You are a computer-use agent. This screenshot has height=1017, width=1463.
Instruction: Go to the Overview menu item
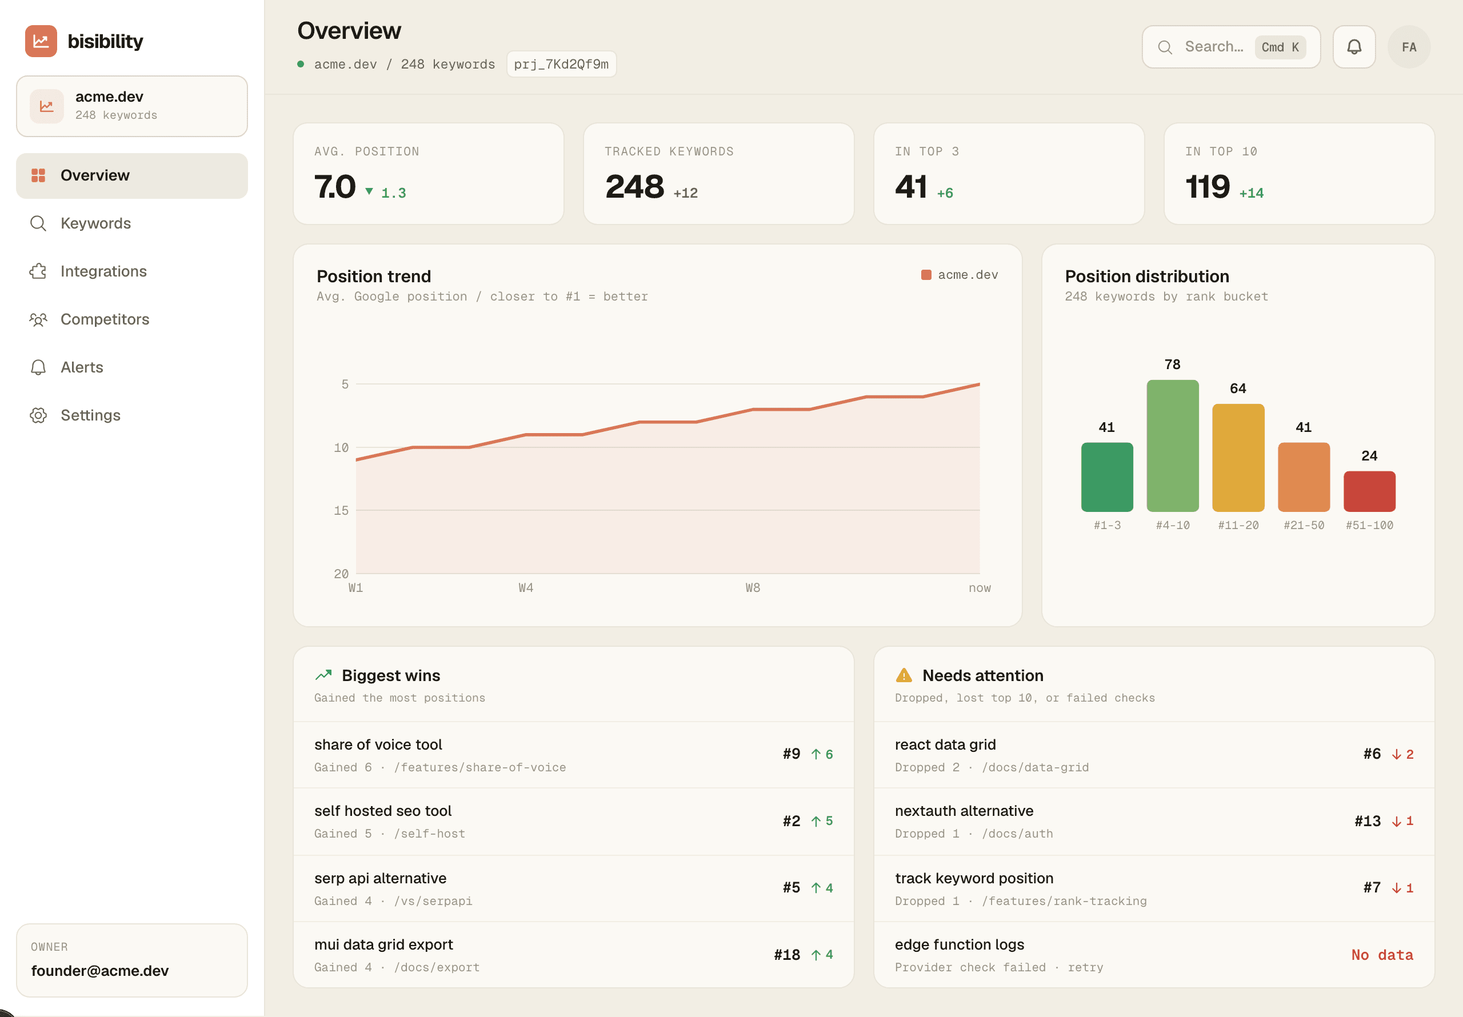(132, 176)
